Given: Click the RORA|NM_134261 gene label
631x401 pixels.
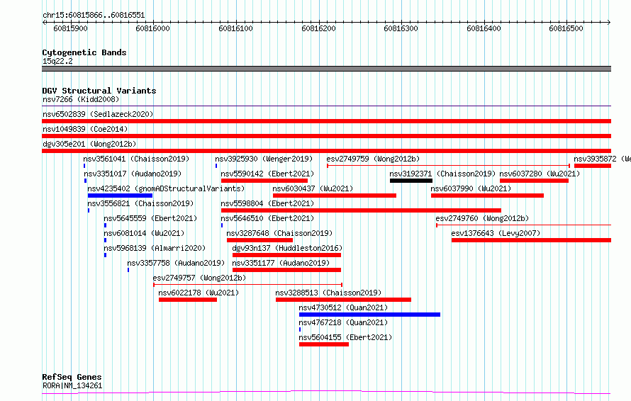Looking at the screenshot, I should point(72,385).
